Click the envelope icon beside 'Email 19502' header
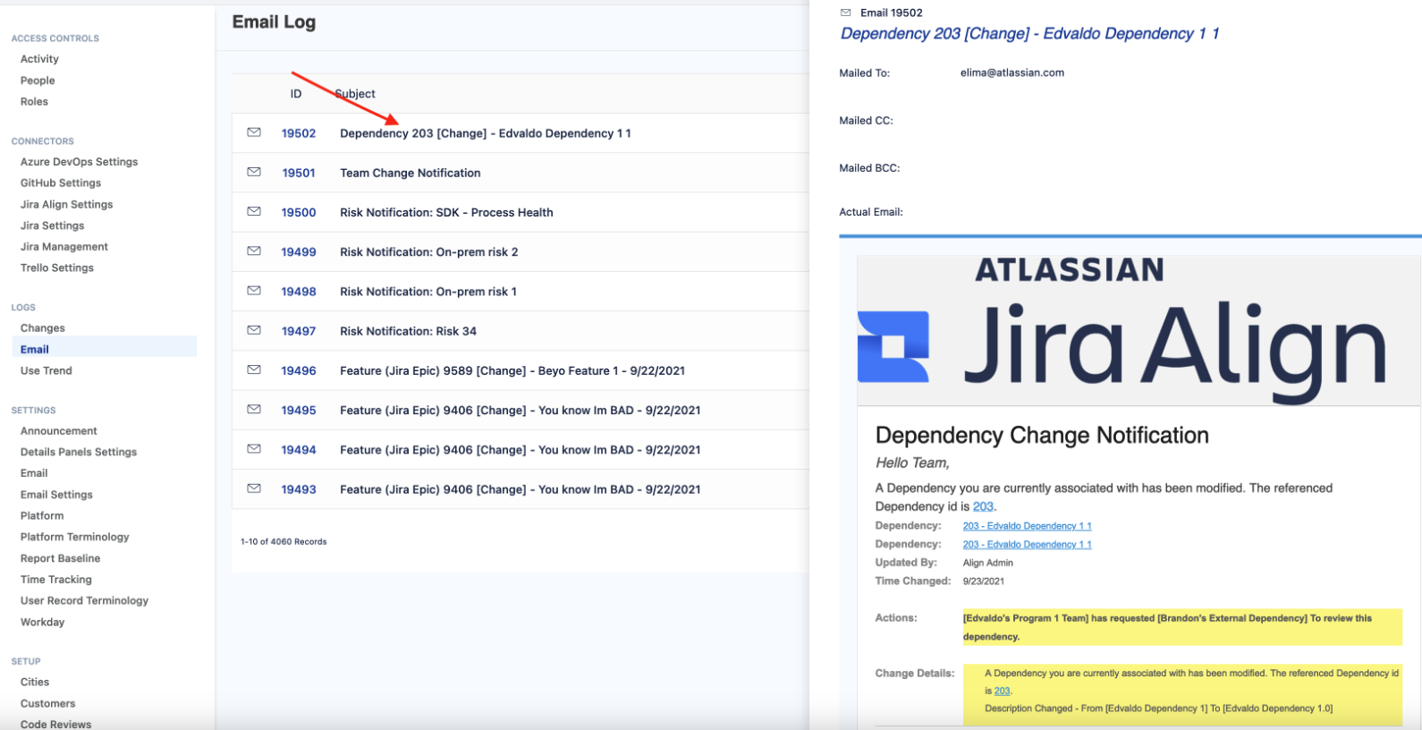The height and width of the screenshot is (730, 1422). click(x=846, y=13)
